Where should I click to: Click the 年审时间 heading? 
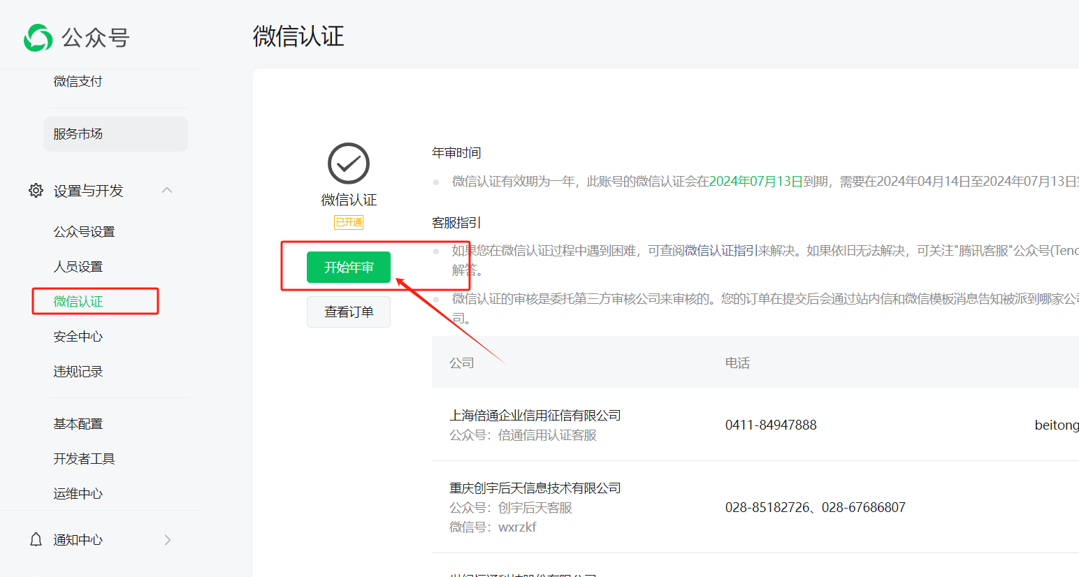click(456, 153)
